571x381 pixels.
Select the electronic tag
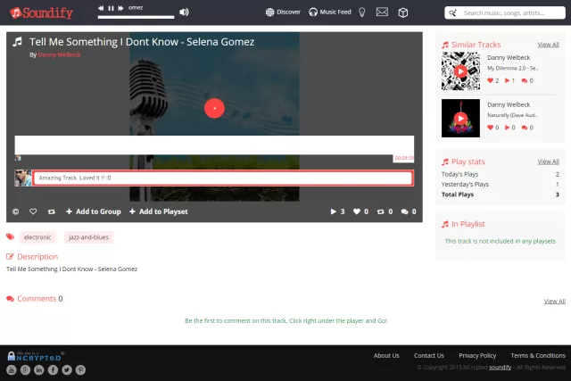(x=37, y=237)
